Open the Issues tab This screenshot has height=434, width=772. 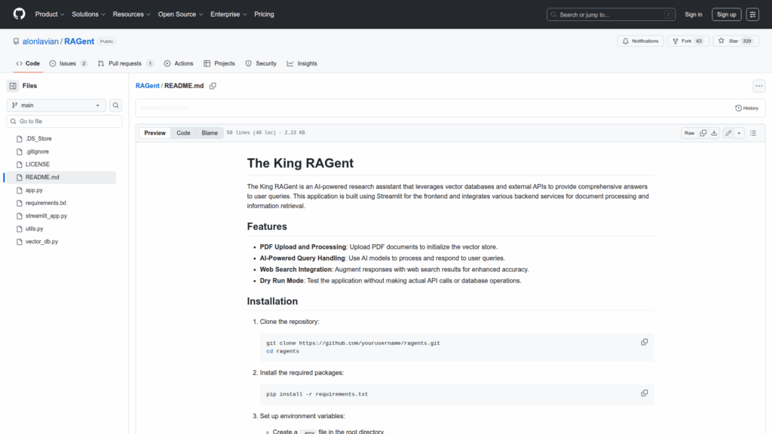click(68, 63)
